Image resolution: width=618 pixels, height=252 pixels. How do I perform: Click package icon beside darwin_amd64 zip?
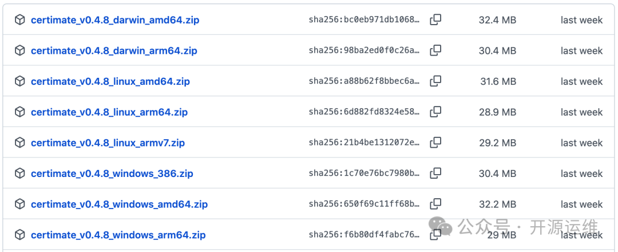click(20, 20)
